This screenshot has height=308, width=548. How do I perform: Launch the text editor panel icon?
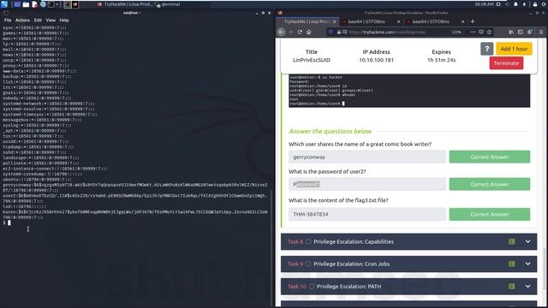[x=34, y=4]
